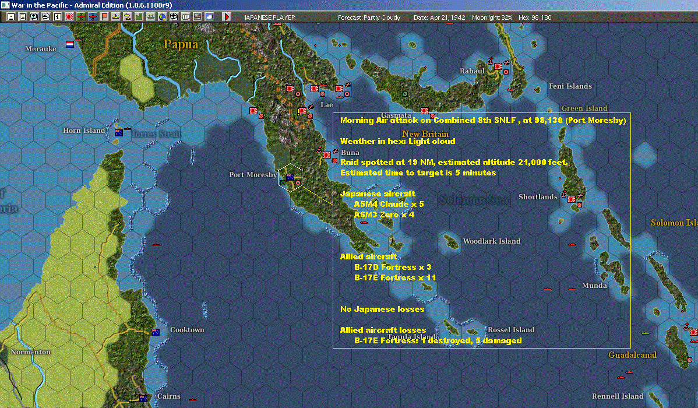Click the 'Weather in hex: Light cloud' line
Image resolution: width=698 pixels, height=408 pixels.
click(x=397, y=141)
